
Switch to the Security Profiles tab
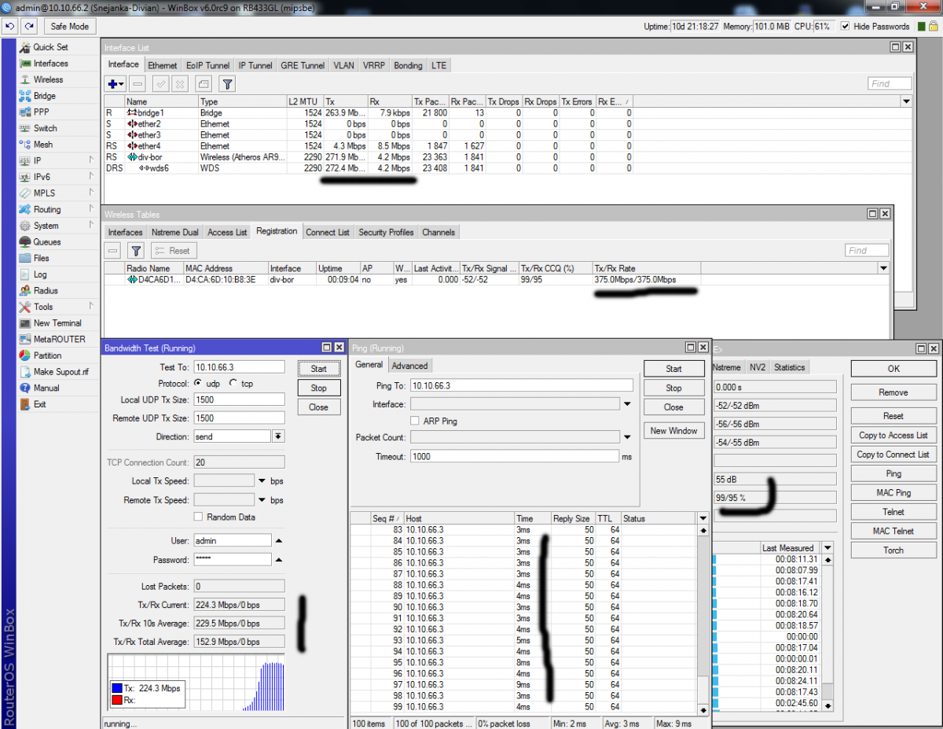point(385,232)
